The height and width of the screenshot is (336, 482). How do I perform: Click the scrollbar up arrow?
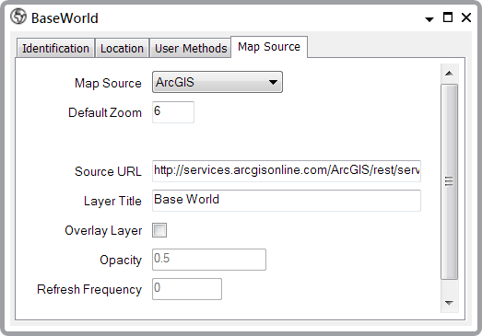(x=449, y=73)
